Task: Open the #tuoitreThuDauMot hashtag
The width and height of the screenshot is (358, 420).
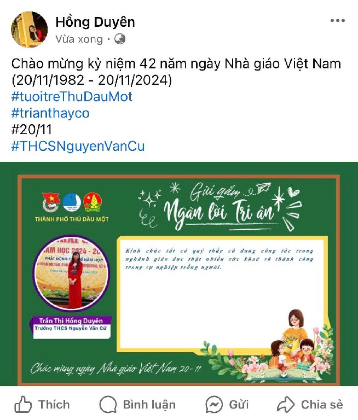Action: pos(72,97)
